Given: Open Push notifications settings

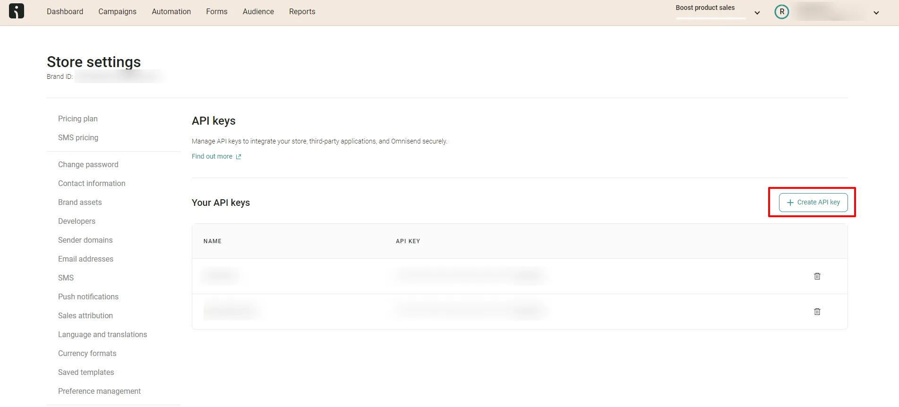Looking at the screenshot, I should (x=88, y=297).
